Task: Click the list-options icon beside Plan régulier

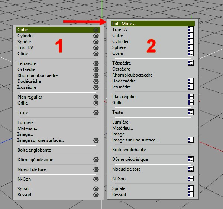Action: pyautogui.click(x=191, y=97)
